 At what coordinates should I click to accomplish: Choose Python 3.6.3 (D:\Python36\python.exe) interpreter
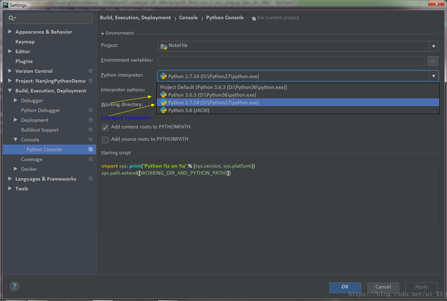pyautogui.click(x=298, y=95)
